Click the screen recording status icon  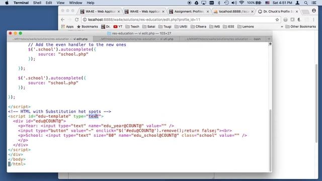[189, 3]
